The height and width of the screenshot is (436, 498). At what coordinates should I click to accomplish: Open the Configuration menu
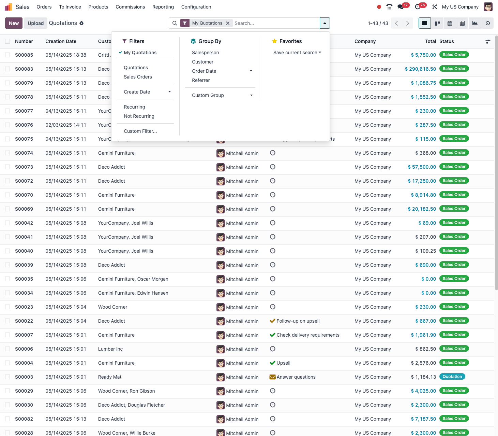pos(196,7)
